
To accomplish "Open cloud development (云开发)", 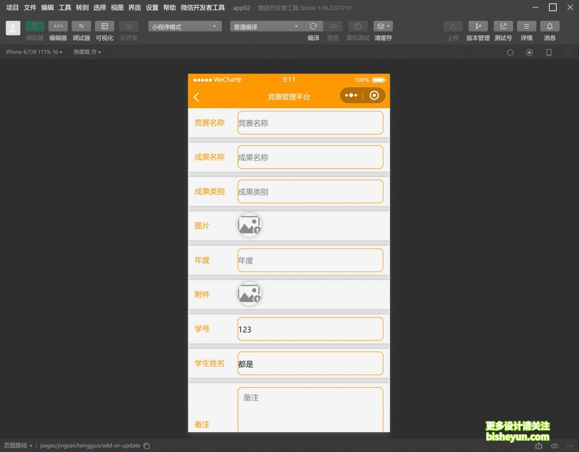I will coord(129,26).
